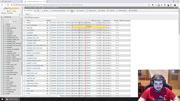Check the companies table checkbox
This screenshot has height=101, width=180.
point(25,56)
